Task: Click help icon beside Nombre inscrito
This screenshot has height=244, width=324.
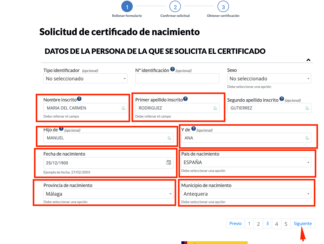Action: pyautogui.click(x=79, y=99)
